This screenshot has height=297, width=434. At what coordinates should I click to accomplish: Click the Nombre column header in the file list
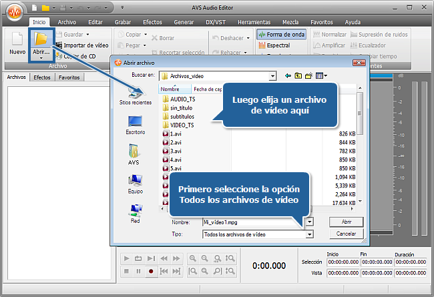tap(175, 89)
